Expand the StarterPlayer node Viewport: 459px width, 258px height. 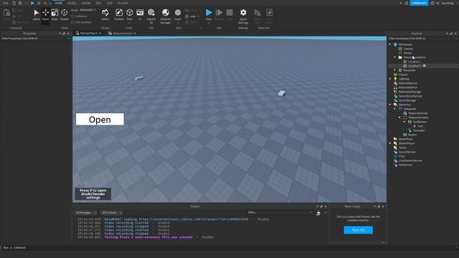click(390, 143)
